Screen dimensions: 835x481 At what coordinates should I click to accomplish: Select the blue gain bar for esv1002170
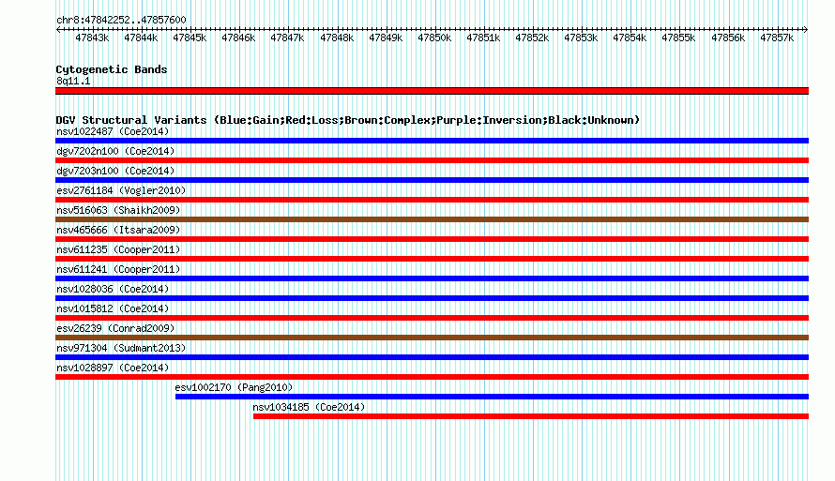click(492, 397)
